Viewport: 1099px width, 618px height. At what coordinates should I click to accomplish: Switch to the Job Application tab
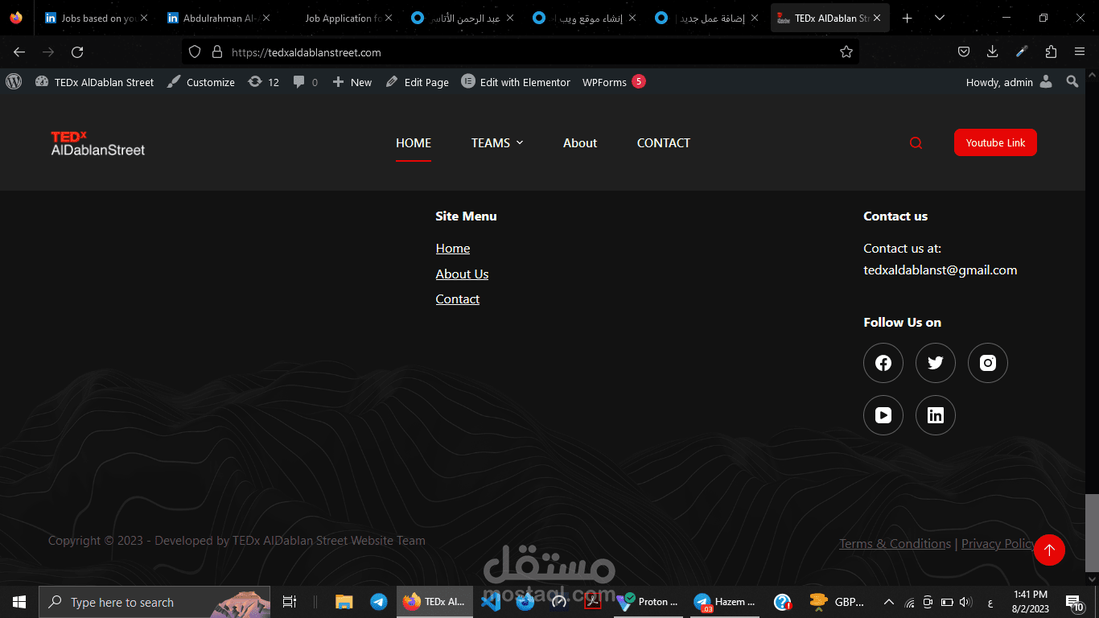340,18
